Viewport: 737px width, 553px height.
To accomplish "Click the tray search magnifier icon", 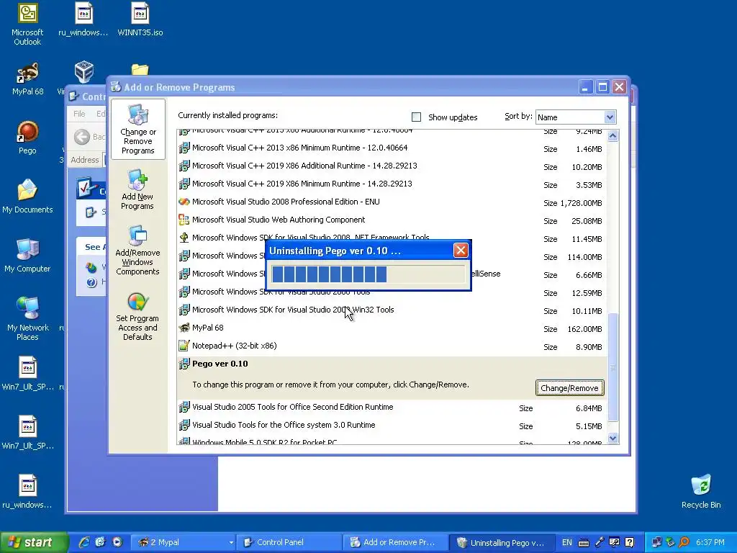I will click(684, 542).
